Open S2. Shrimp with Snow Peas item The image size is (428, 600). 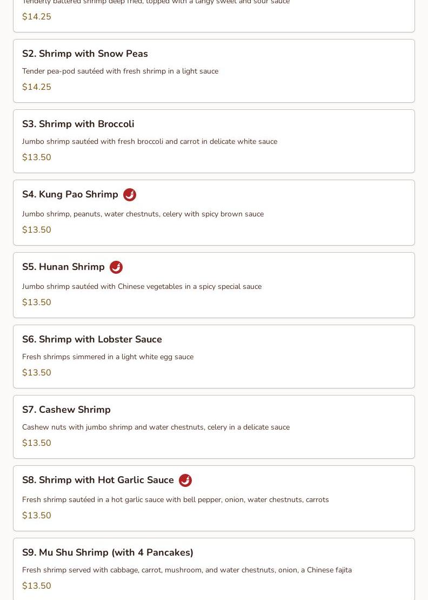pyautogui.click(x=85, y=54)
